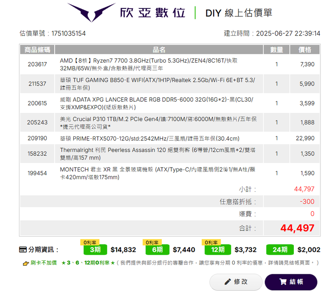Image resolution: width=336 pixels, height=298 pixels.
Task: Click the 0利率 tag above 12期
Action: tap(211, 242)
